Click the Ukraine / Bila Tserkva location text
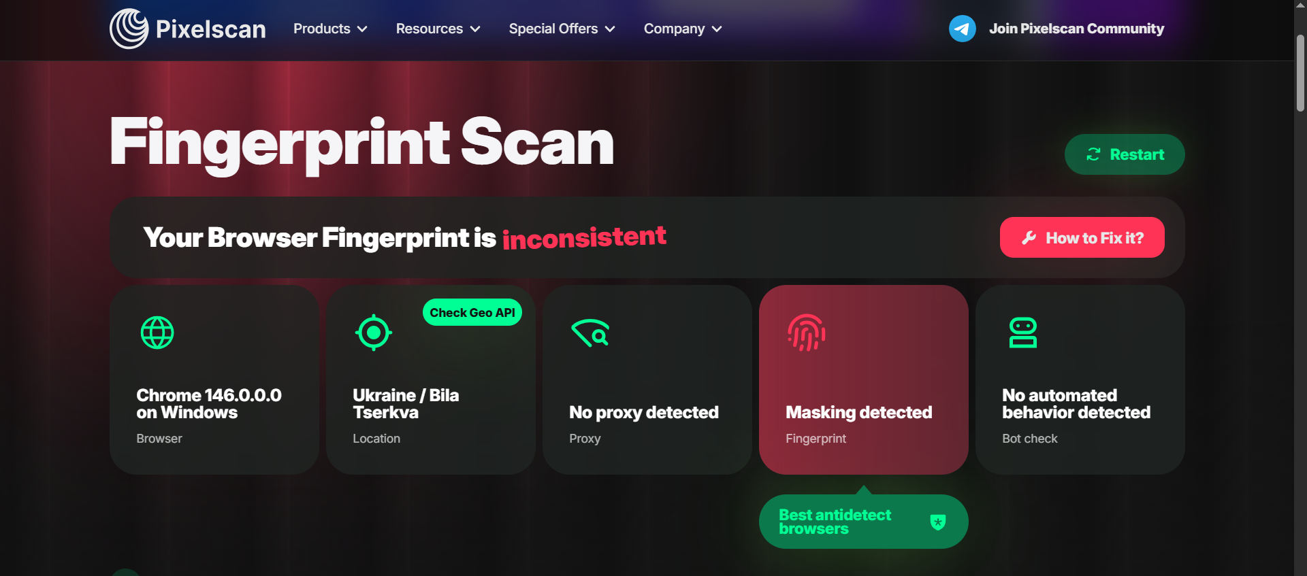The width and height of the screenshot is (1307, 576). point(406,404)
